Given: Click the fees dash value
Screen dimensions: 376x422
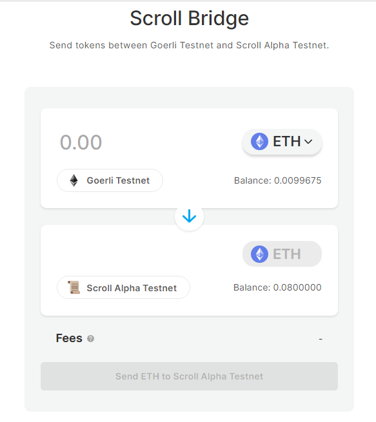Looking at the screenshot, I should [x=321, y=339].
